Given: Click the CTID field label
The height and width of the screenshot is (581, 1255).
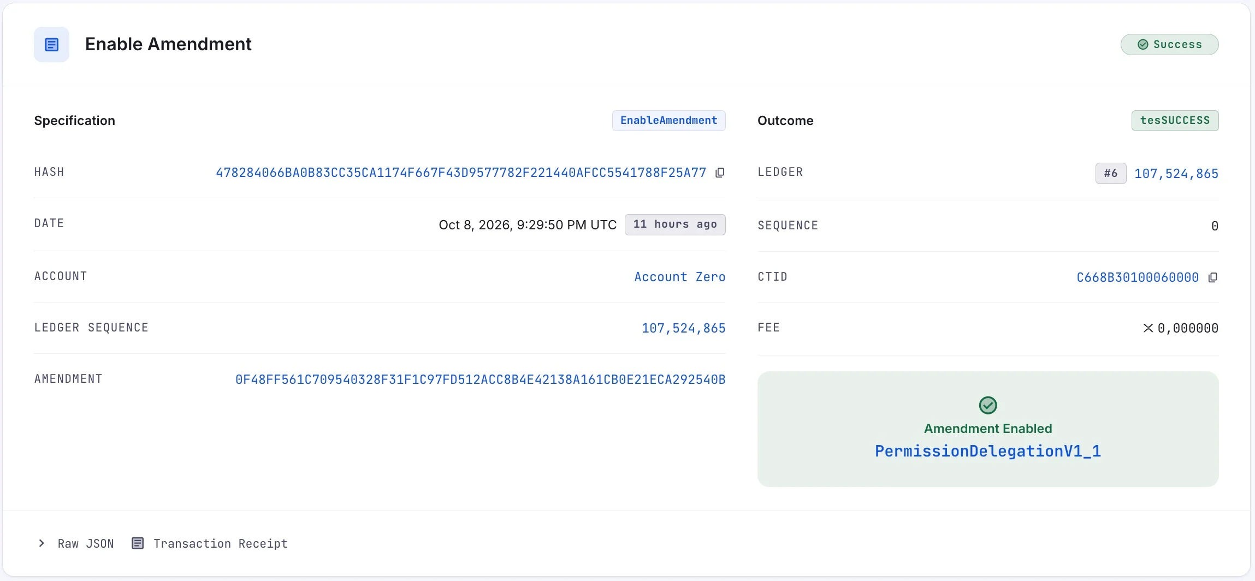Looking at the screenshot, I should [x=772, y=277].
